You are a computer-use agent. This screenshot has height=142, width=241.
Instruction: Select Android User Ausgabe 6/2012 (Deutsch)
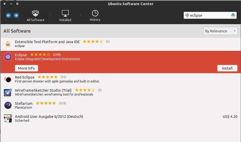[120, 118]
